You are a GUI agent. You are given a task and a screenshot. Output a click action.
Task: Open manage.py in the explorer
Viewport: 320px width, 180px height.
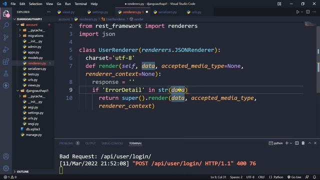33,134
